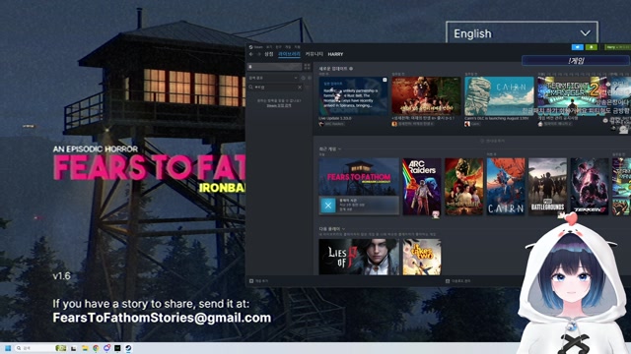The image size is (631, 354).
Task: Click the Steam logo menu in title bar
Action: 256,47
